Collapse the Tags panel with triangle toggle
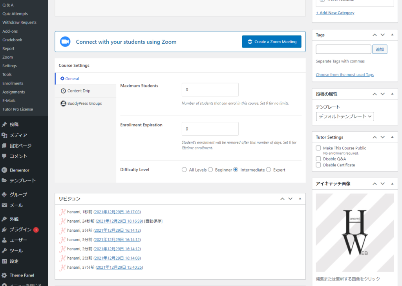The width and height of the screenshot is (402, 286). tap(392, 35)
